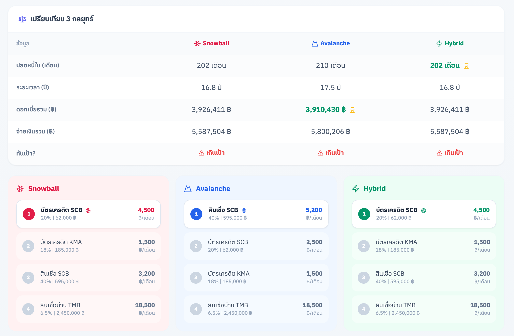Viewport: 514px width, 336px height.
Task: Click Avalanche's second item บัตรเครดิต SCB
Action: tap(256, 246)
